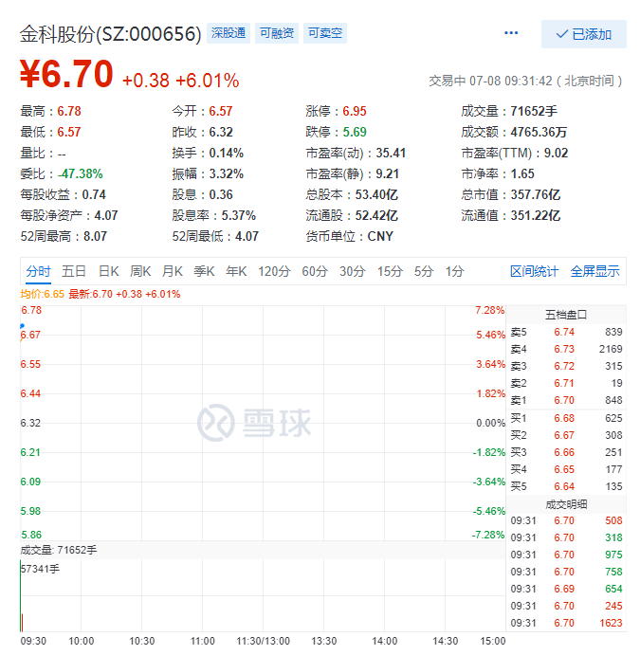Switch to the 日K chart tab
This screenshot has height=655, width=640.
(x=109, y=271)
